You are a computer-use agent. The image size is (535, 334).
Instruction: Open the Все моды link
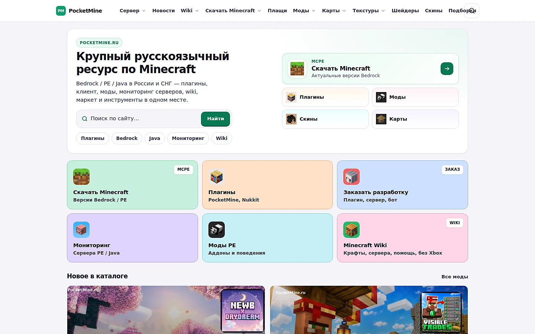tap(455, 277)
